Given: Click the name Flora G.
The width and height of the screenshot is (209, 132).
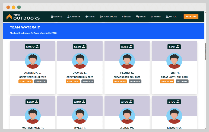Looking at the screenshot, I should click(x=127, y=73).
